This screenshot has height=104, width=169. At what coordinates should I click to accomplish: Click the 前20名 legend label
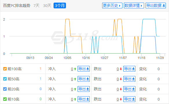point(14,89)
